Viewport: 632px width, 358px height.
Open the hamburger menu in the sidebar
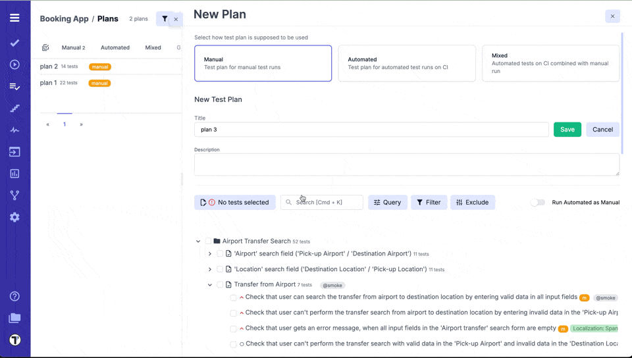tap(14, 18)
